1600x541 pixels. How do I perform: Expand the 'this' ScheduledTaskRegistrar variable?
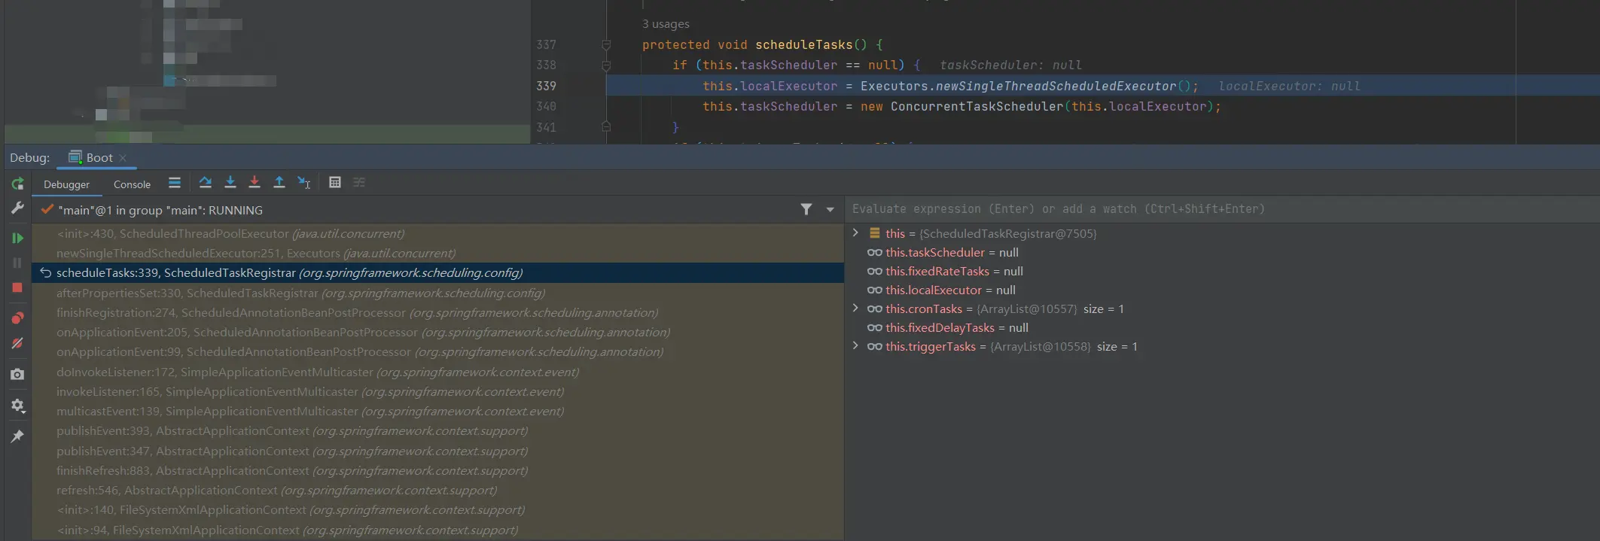coord(855,233)
